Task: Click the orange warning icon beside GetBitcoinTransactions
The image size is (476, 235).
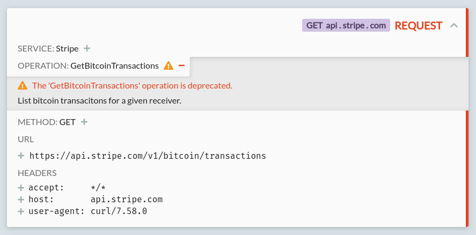Action: click(x=169, y=65)
